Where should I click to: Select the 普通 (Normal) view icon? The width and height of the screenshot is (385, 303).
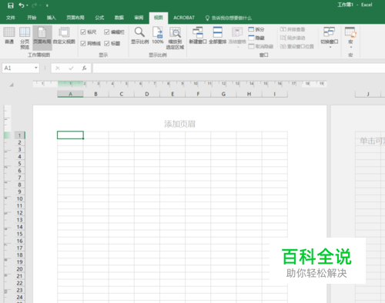pyautogui.click(x=9, y=36)
